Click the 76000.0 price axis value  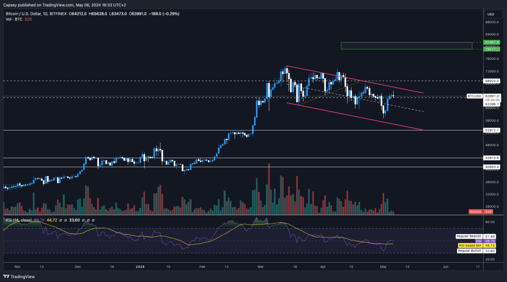492,59
